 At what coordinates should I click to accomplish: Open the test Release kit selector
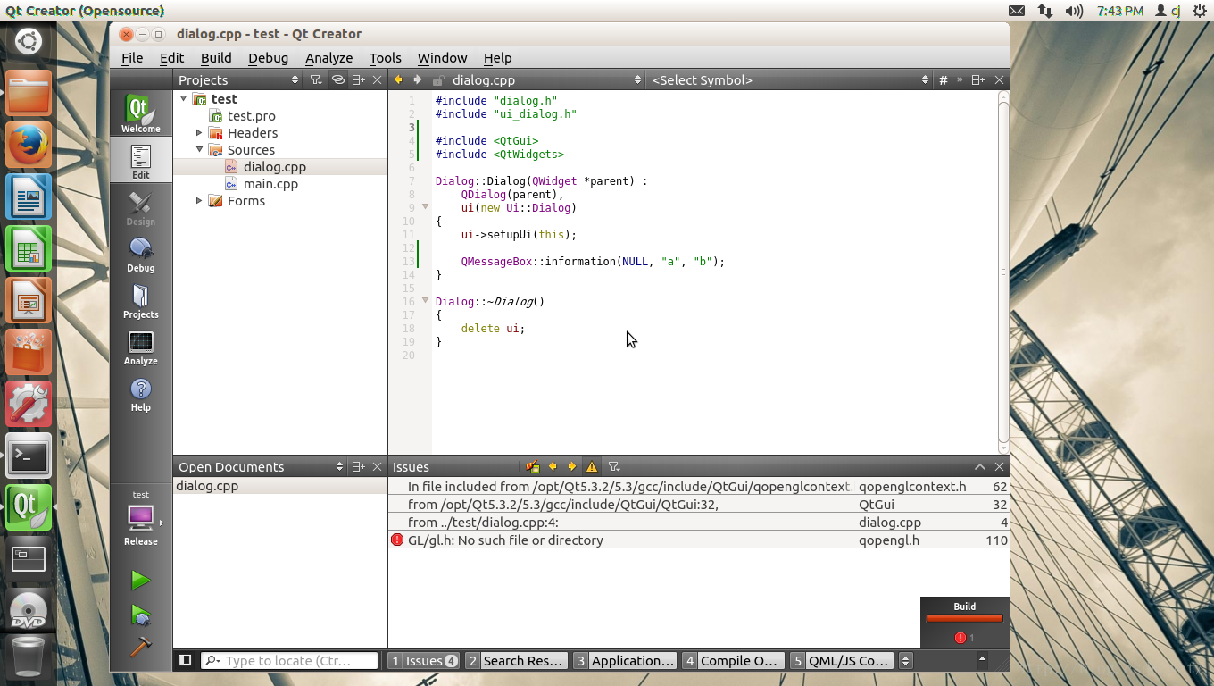tap(141, 519)
